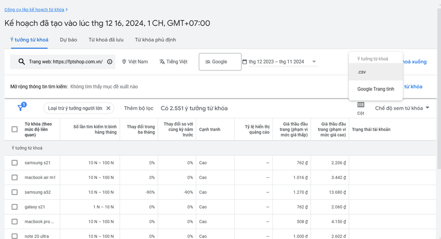This screenshot has width=441, height=239.
Task: Switch to Dự báo tab
Action: (x=68, y=40)
